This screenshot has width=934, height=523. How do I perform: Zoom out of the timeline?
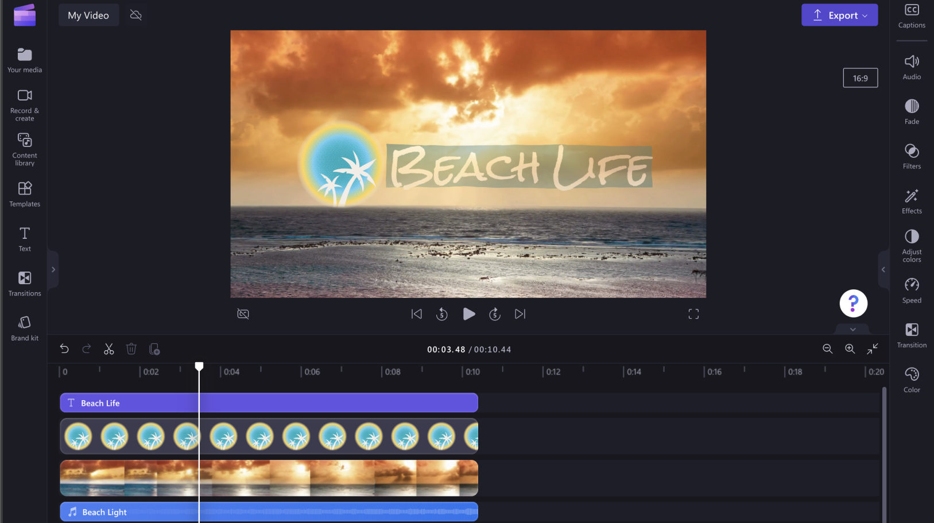click(x=827, y=348)
